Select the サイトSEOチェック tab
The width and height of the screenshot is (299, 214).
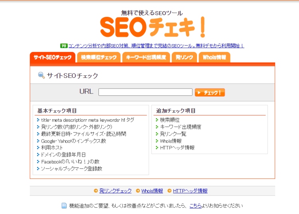pos(53,57)
